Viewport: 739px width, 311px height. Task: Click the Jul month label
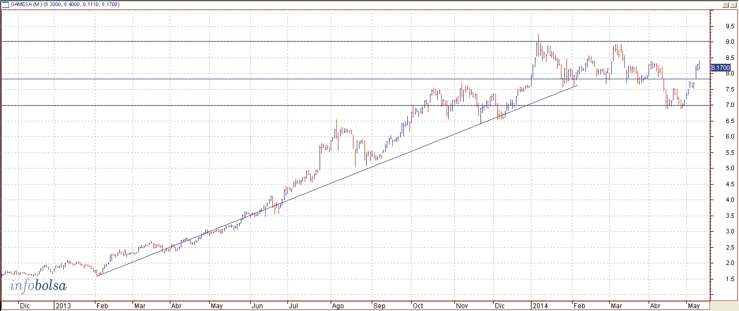pyautogui.click(x=293, y=305)
